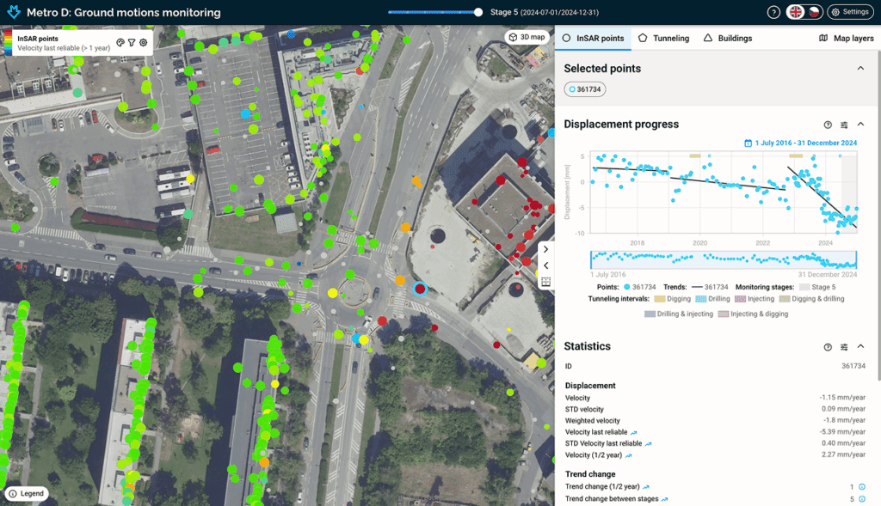Viewport: 881px width, 506px height.
Task: Activate the area selection tool on map
Action: 545,282
